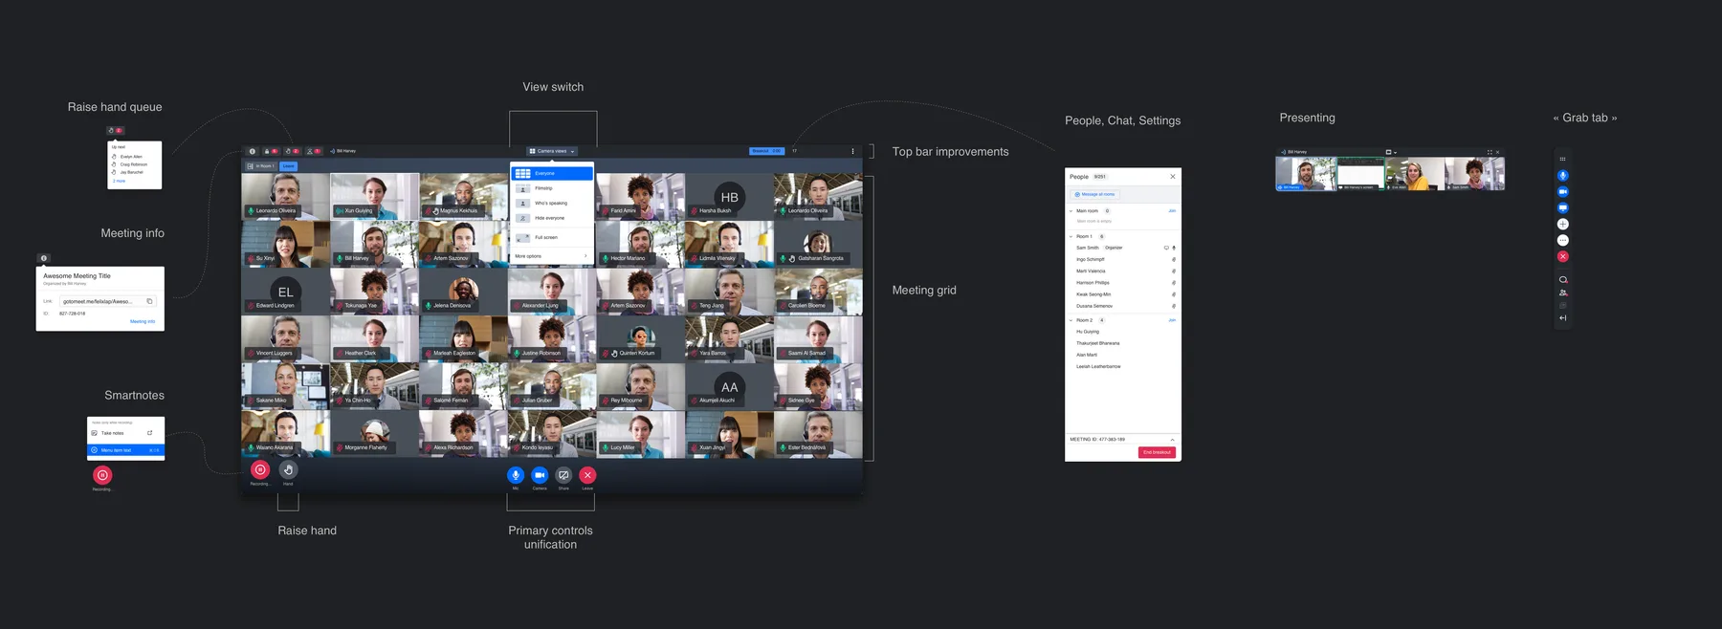The image size is (1722, 629).
Task: Select Leelah Leatherbarrow in people list
Action: tap(1098, 366)
